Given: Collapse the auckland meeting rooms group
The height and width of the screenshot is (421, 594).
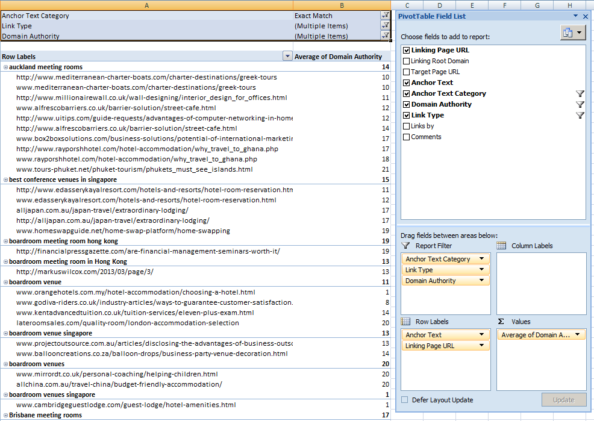Looking at the screenshot, I should pos(5,67).
